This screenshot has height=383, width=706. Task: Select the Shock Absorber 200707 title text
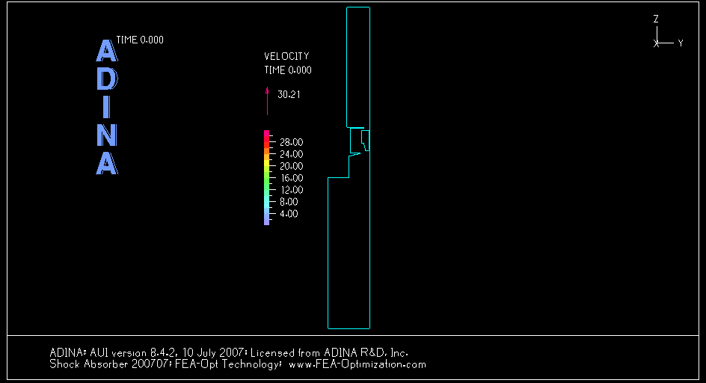click(110, 364)
